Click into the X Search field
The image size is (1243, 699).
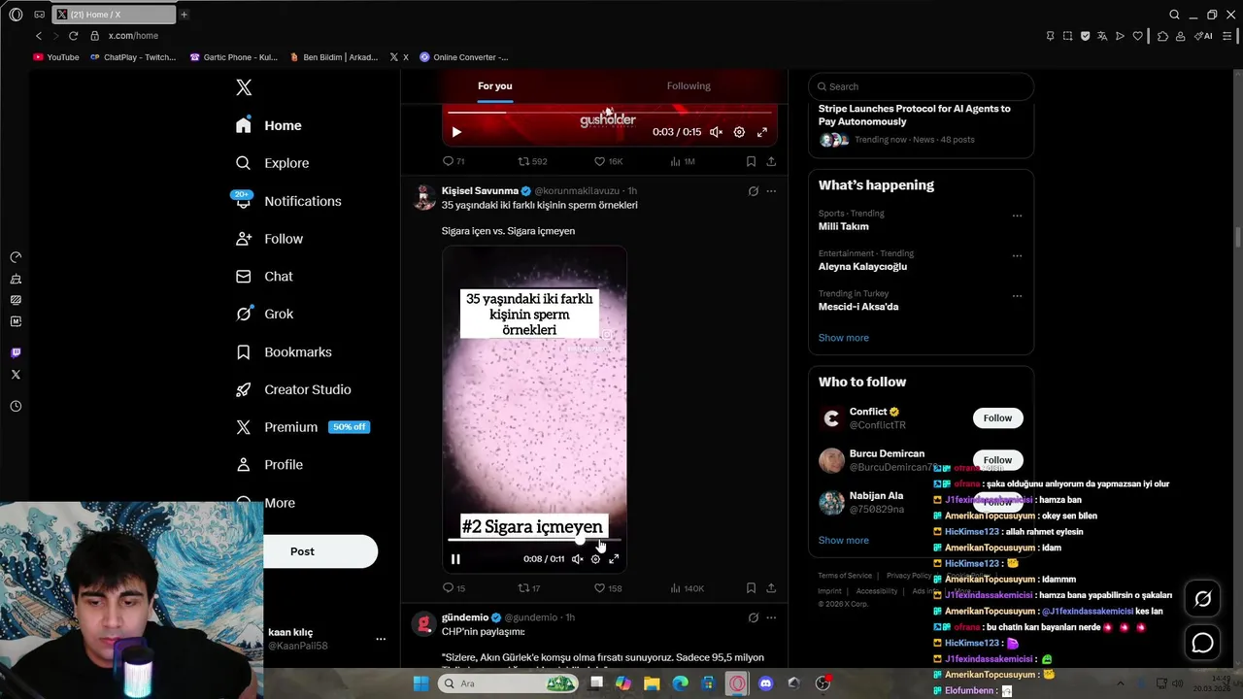pos(921,86)
